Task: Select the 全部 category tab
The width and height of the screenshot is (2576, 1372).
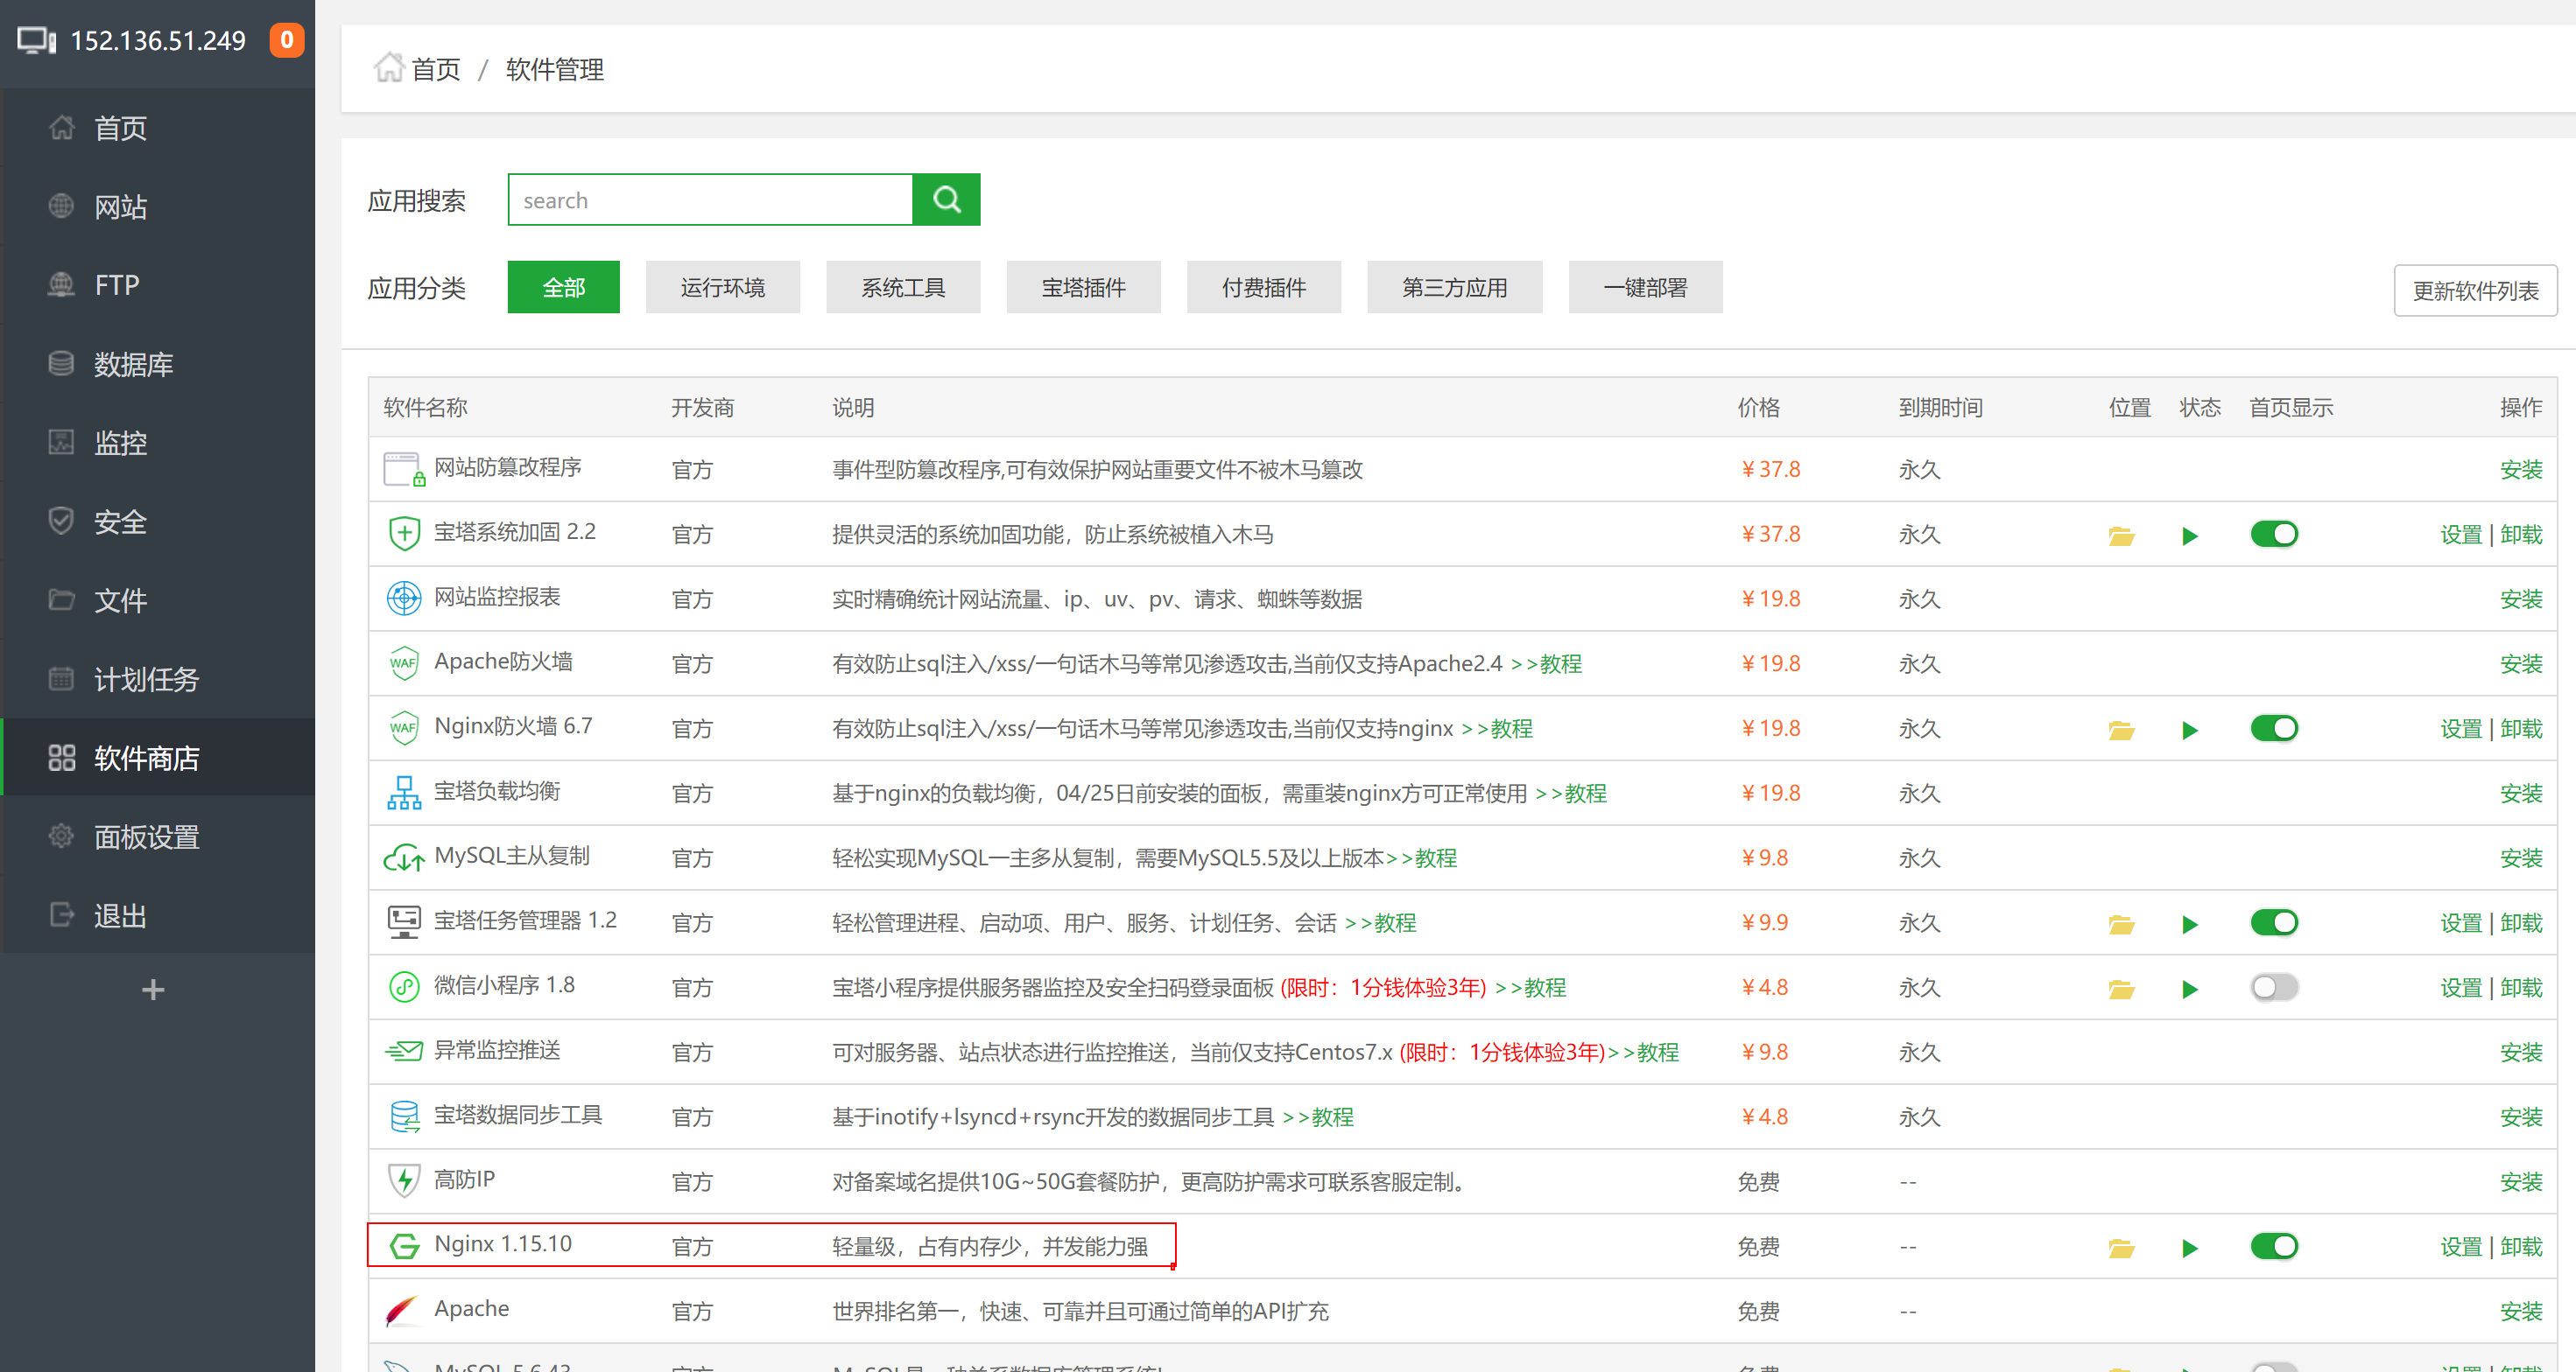Action: [563, 287]
